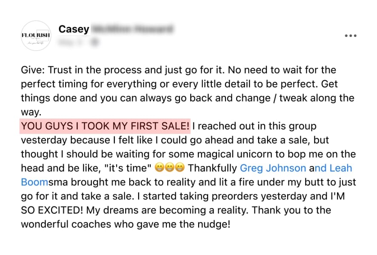Click the sentence 'My dreams are becoming a reality.'
377x255 pixels.
[x=167, y=210]
